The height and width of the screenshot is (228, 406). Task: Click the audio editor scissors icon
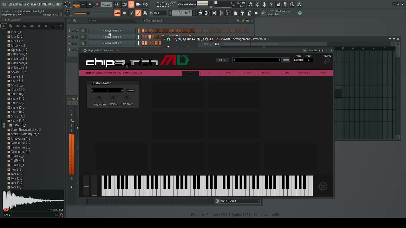coord(257,4)
